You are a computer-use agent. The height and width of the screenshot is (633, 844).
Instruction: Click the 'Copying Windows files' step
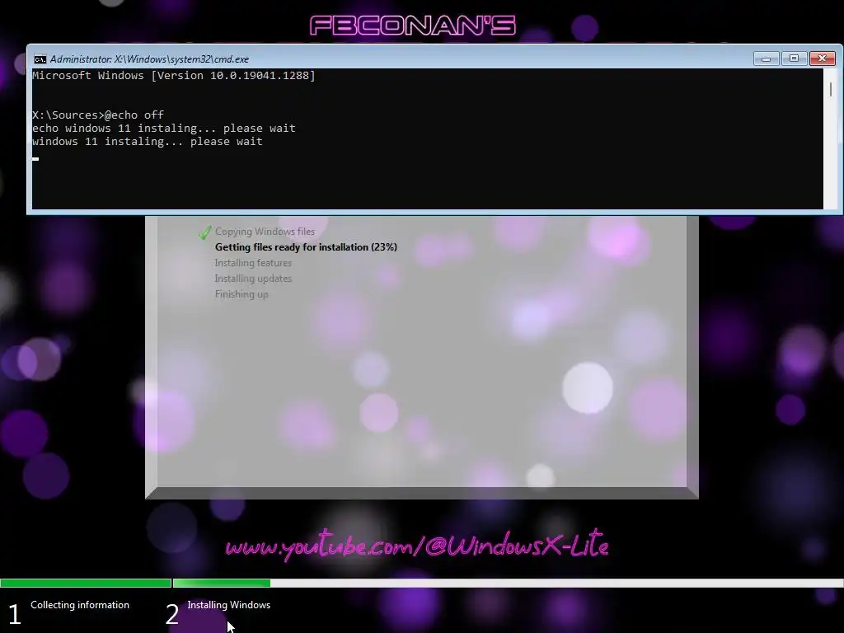click(265, 232)
